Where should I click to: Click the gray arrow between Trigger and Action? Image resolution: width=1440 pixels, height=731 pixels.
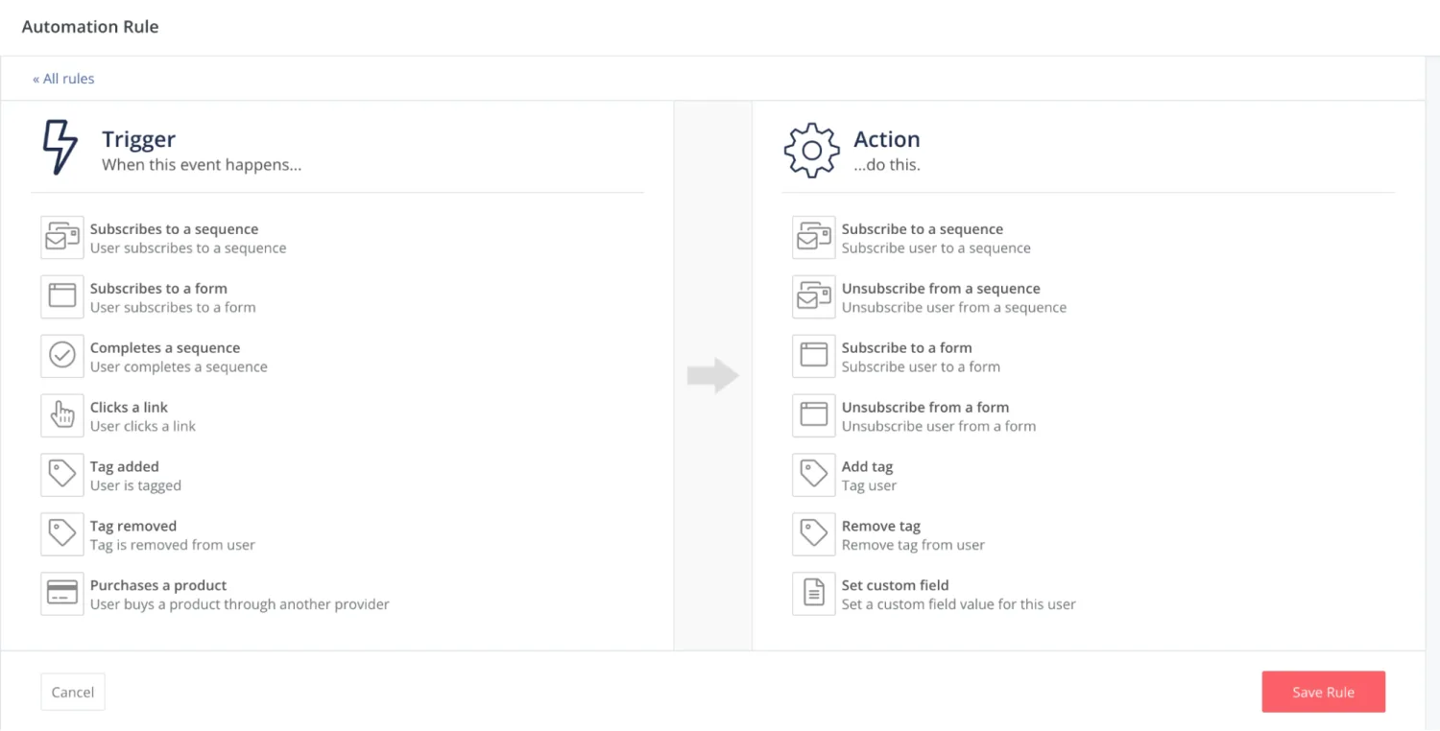click(x=712, y=376)
